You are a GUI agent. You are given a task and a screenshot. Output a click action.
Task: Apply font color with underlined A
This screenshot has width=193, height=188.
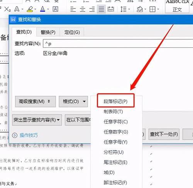(x=43, y=9)
